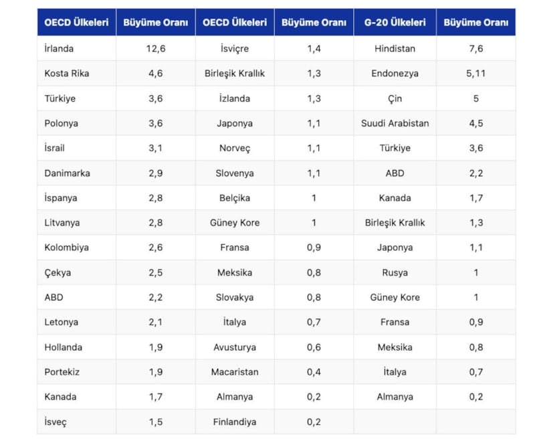The width and height of the screenshot is (535, 447).
Task: Click the Finlandiya cell
Action: point(234,422)
